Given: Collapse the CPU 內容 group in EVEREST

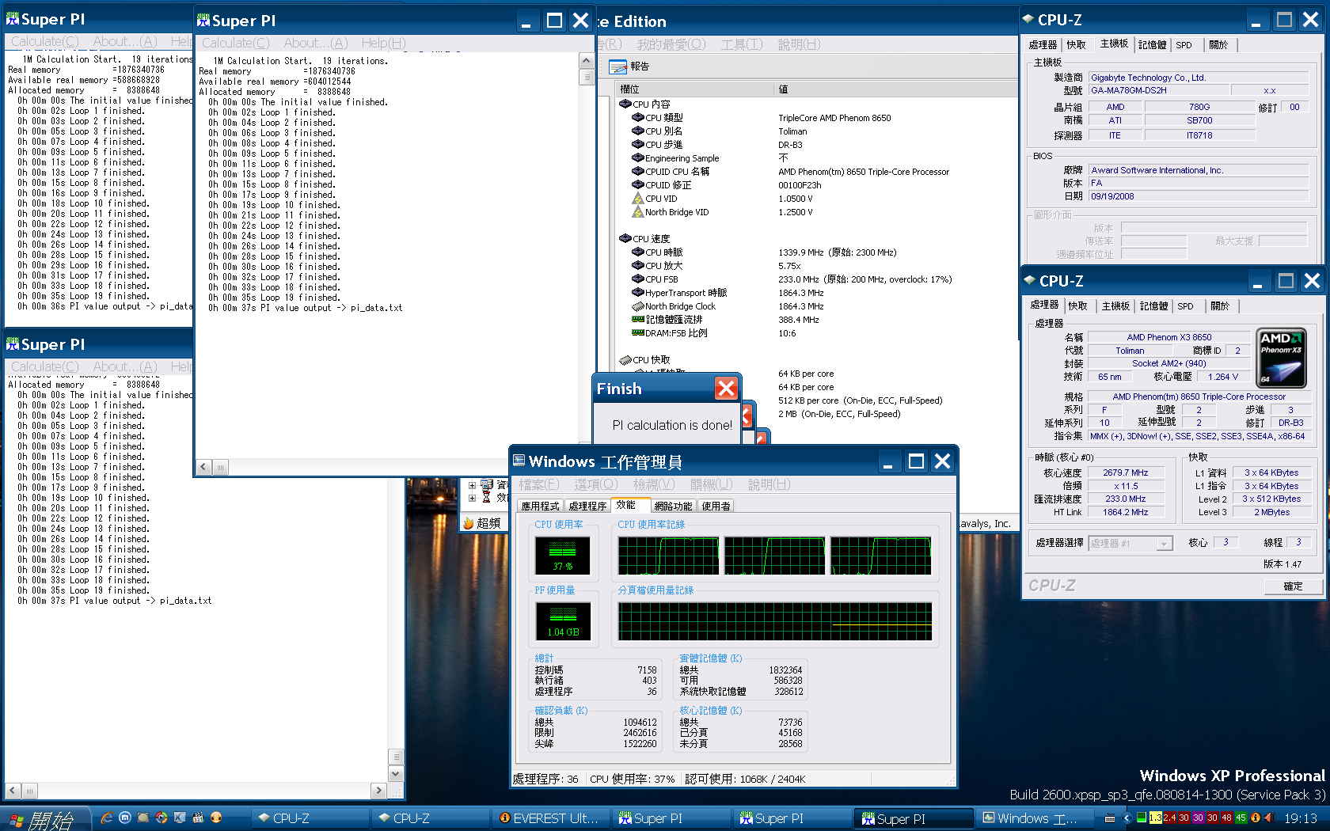Looking at the screenshot, I should 625,104.
